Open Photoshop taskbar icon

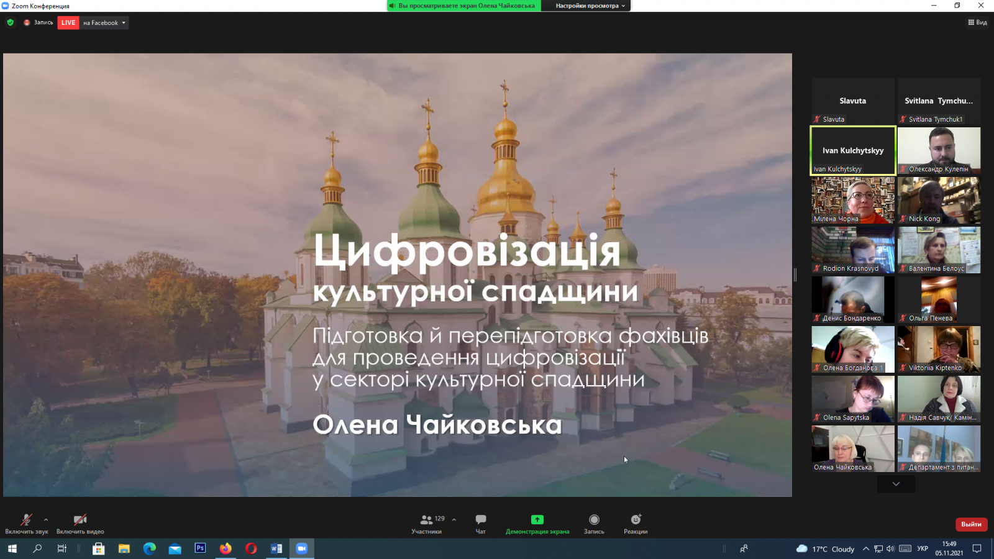coord(200,548)
